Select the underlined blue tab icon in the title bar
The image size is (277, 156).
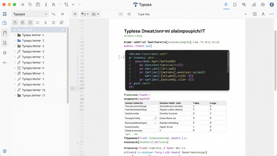pyautogui.click(x=226, y=5)
